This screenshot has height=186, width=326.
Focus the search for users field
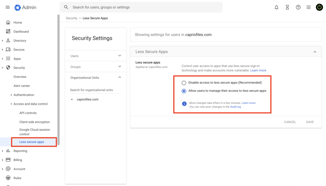(141, 7)
